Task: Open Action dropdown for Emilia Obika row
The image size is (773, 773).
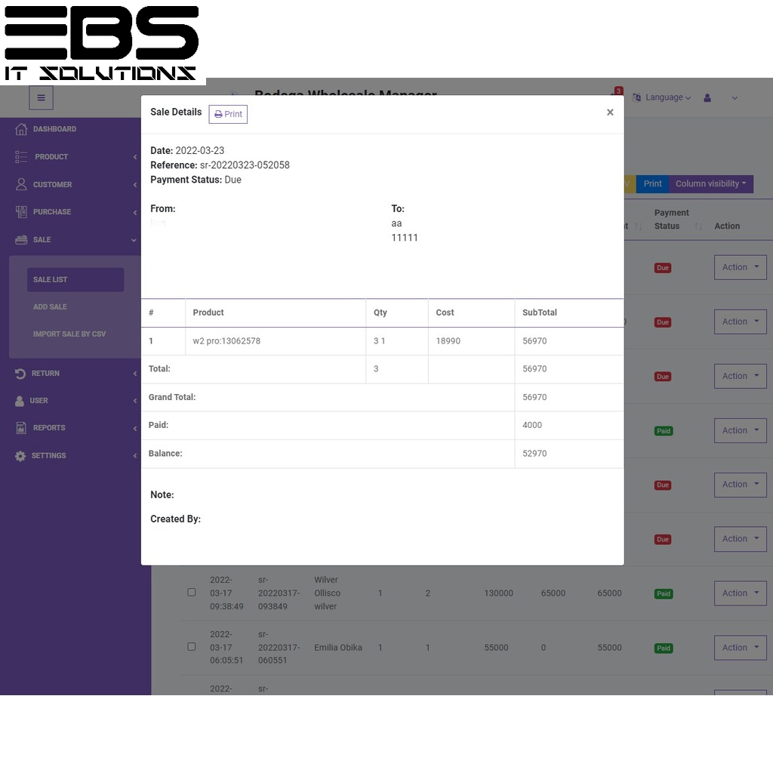Action: coord(740,648)
